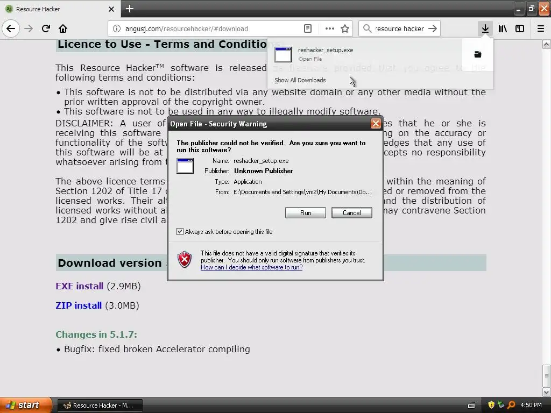Click the Firefox back arrow button
Image resolution: width=551 pixels, height=413 pixels.
click(11, 29)
